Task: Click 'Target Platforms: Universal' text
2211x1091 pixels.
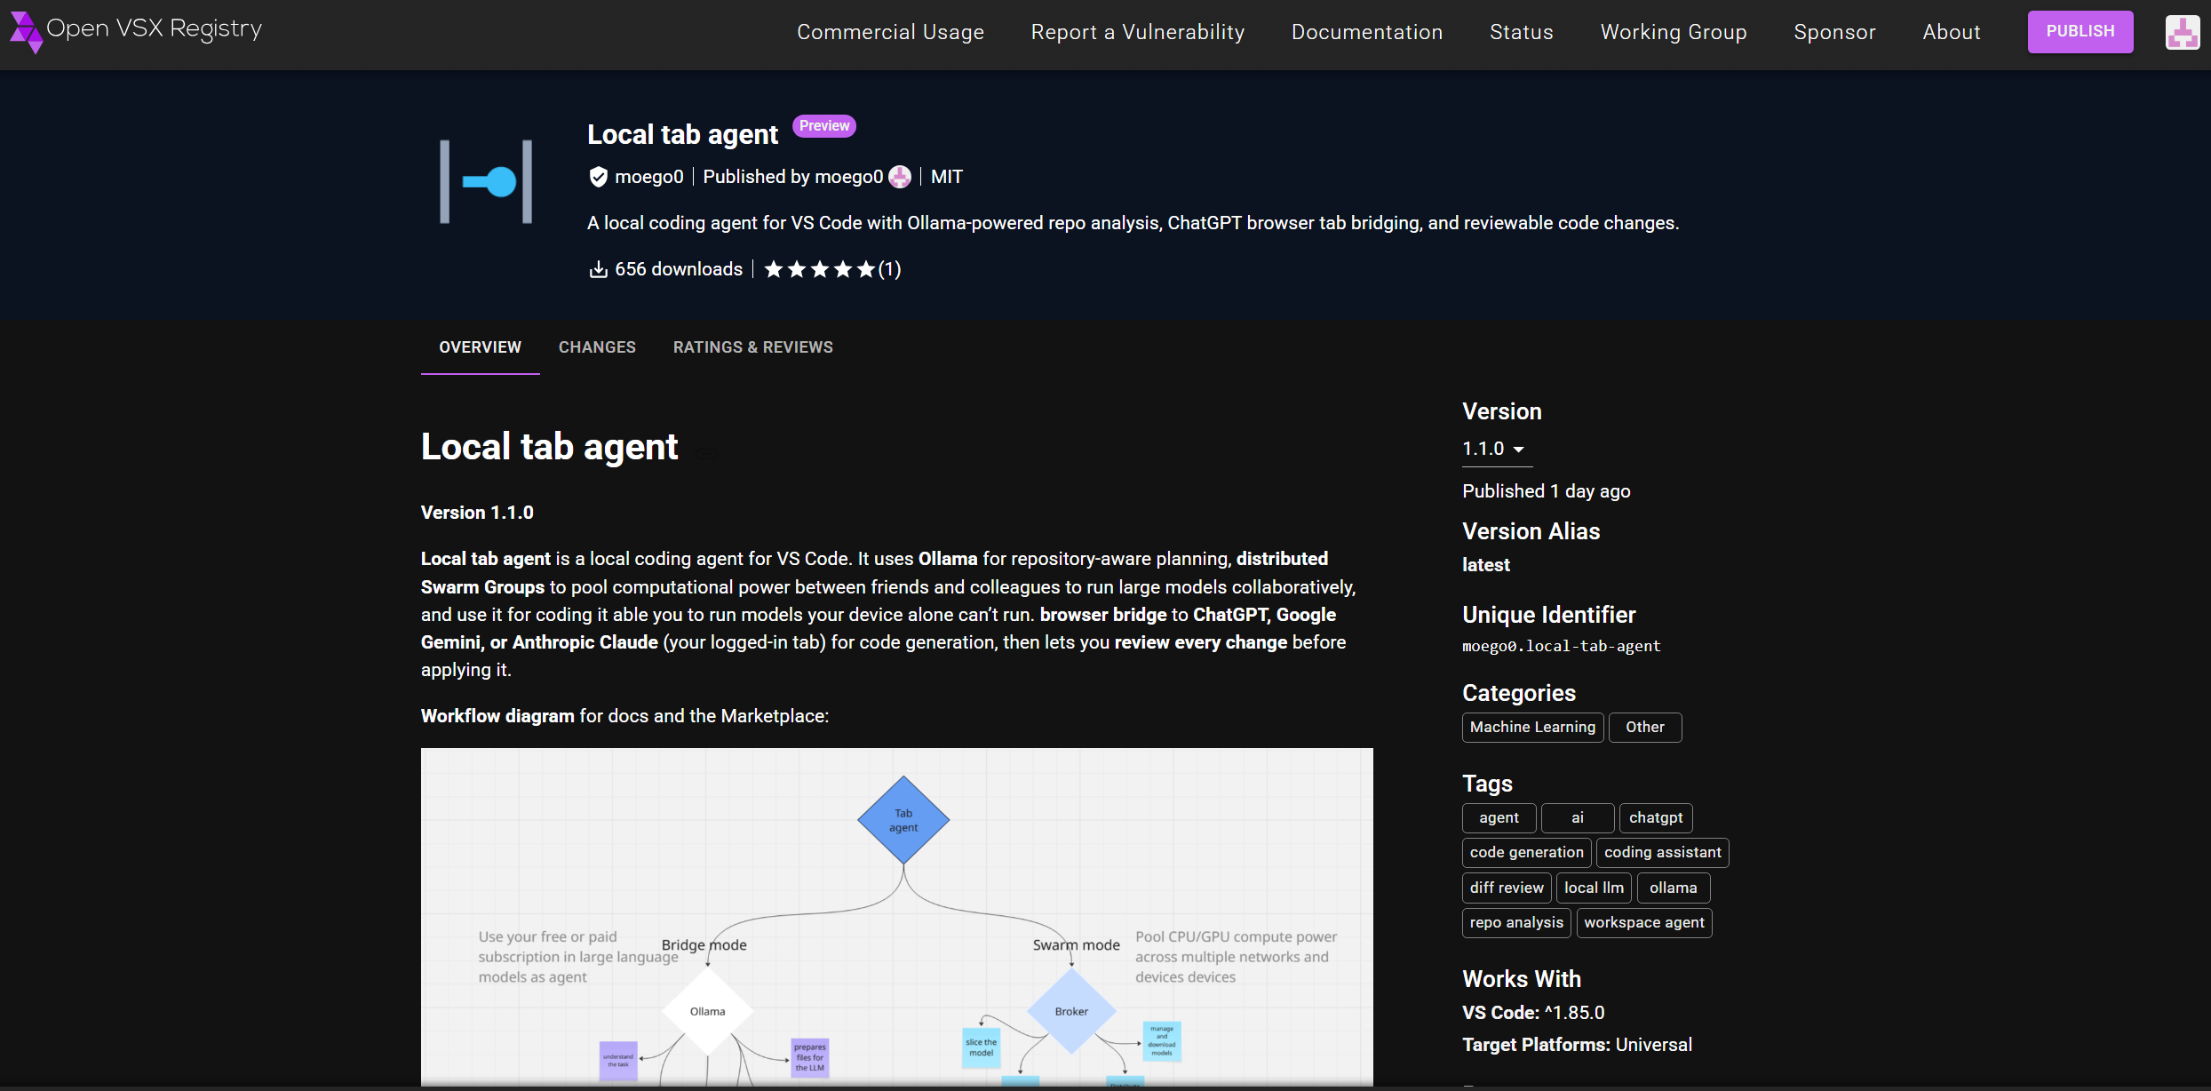Action: [x=1577, y=1045]
